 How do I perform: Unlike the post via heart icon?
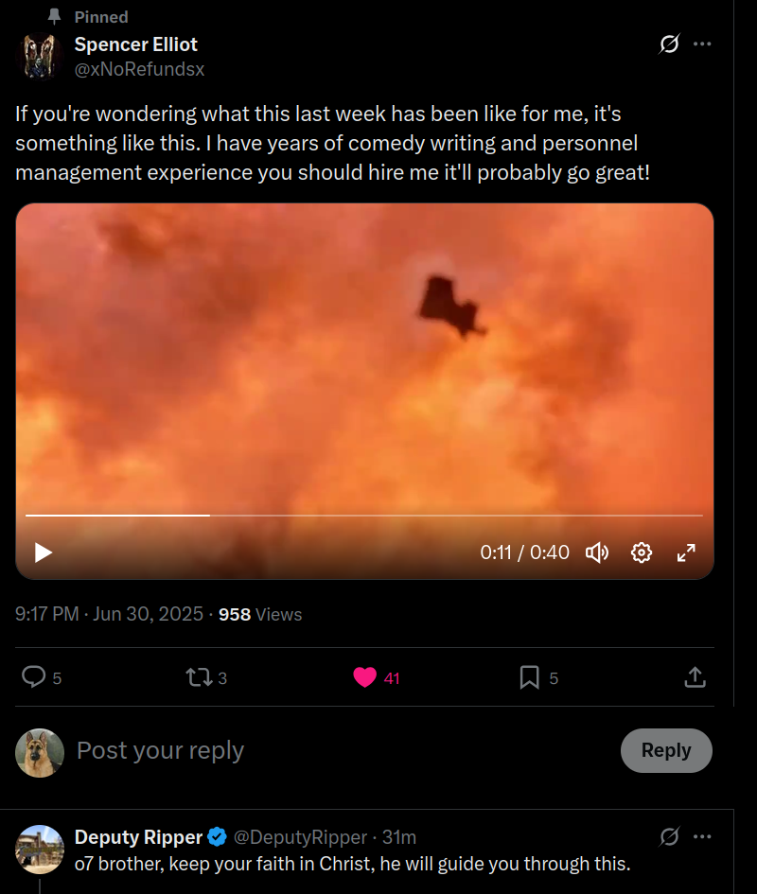(365, 677)
